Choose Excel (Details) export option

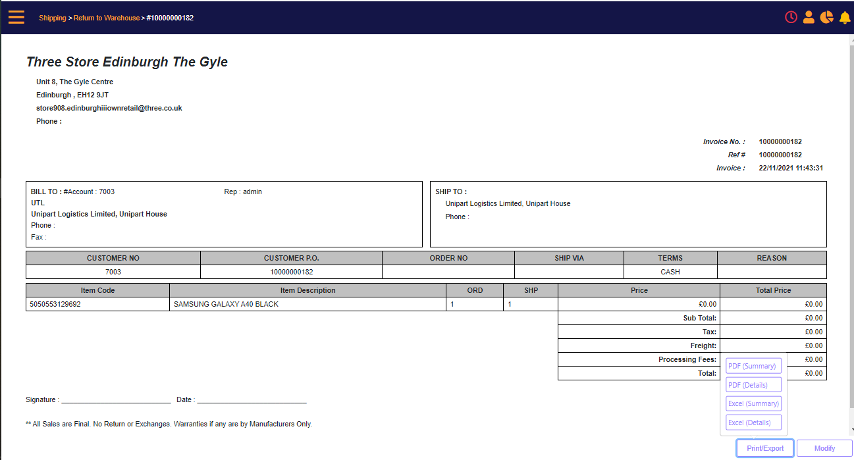(x=753, y=422)
